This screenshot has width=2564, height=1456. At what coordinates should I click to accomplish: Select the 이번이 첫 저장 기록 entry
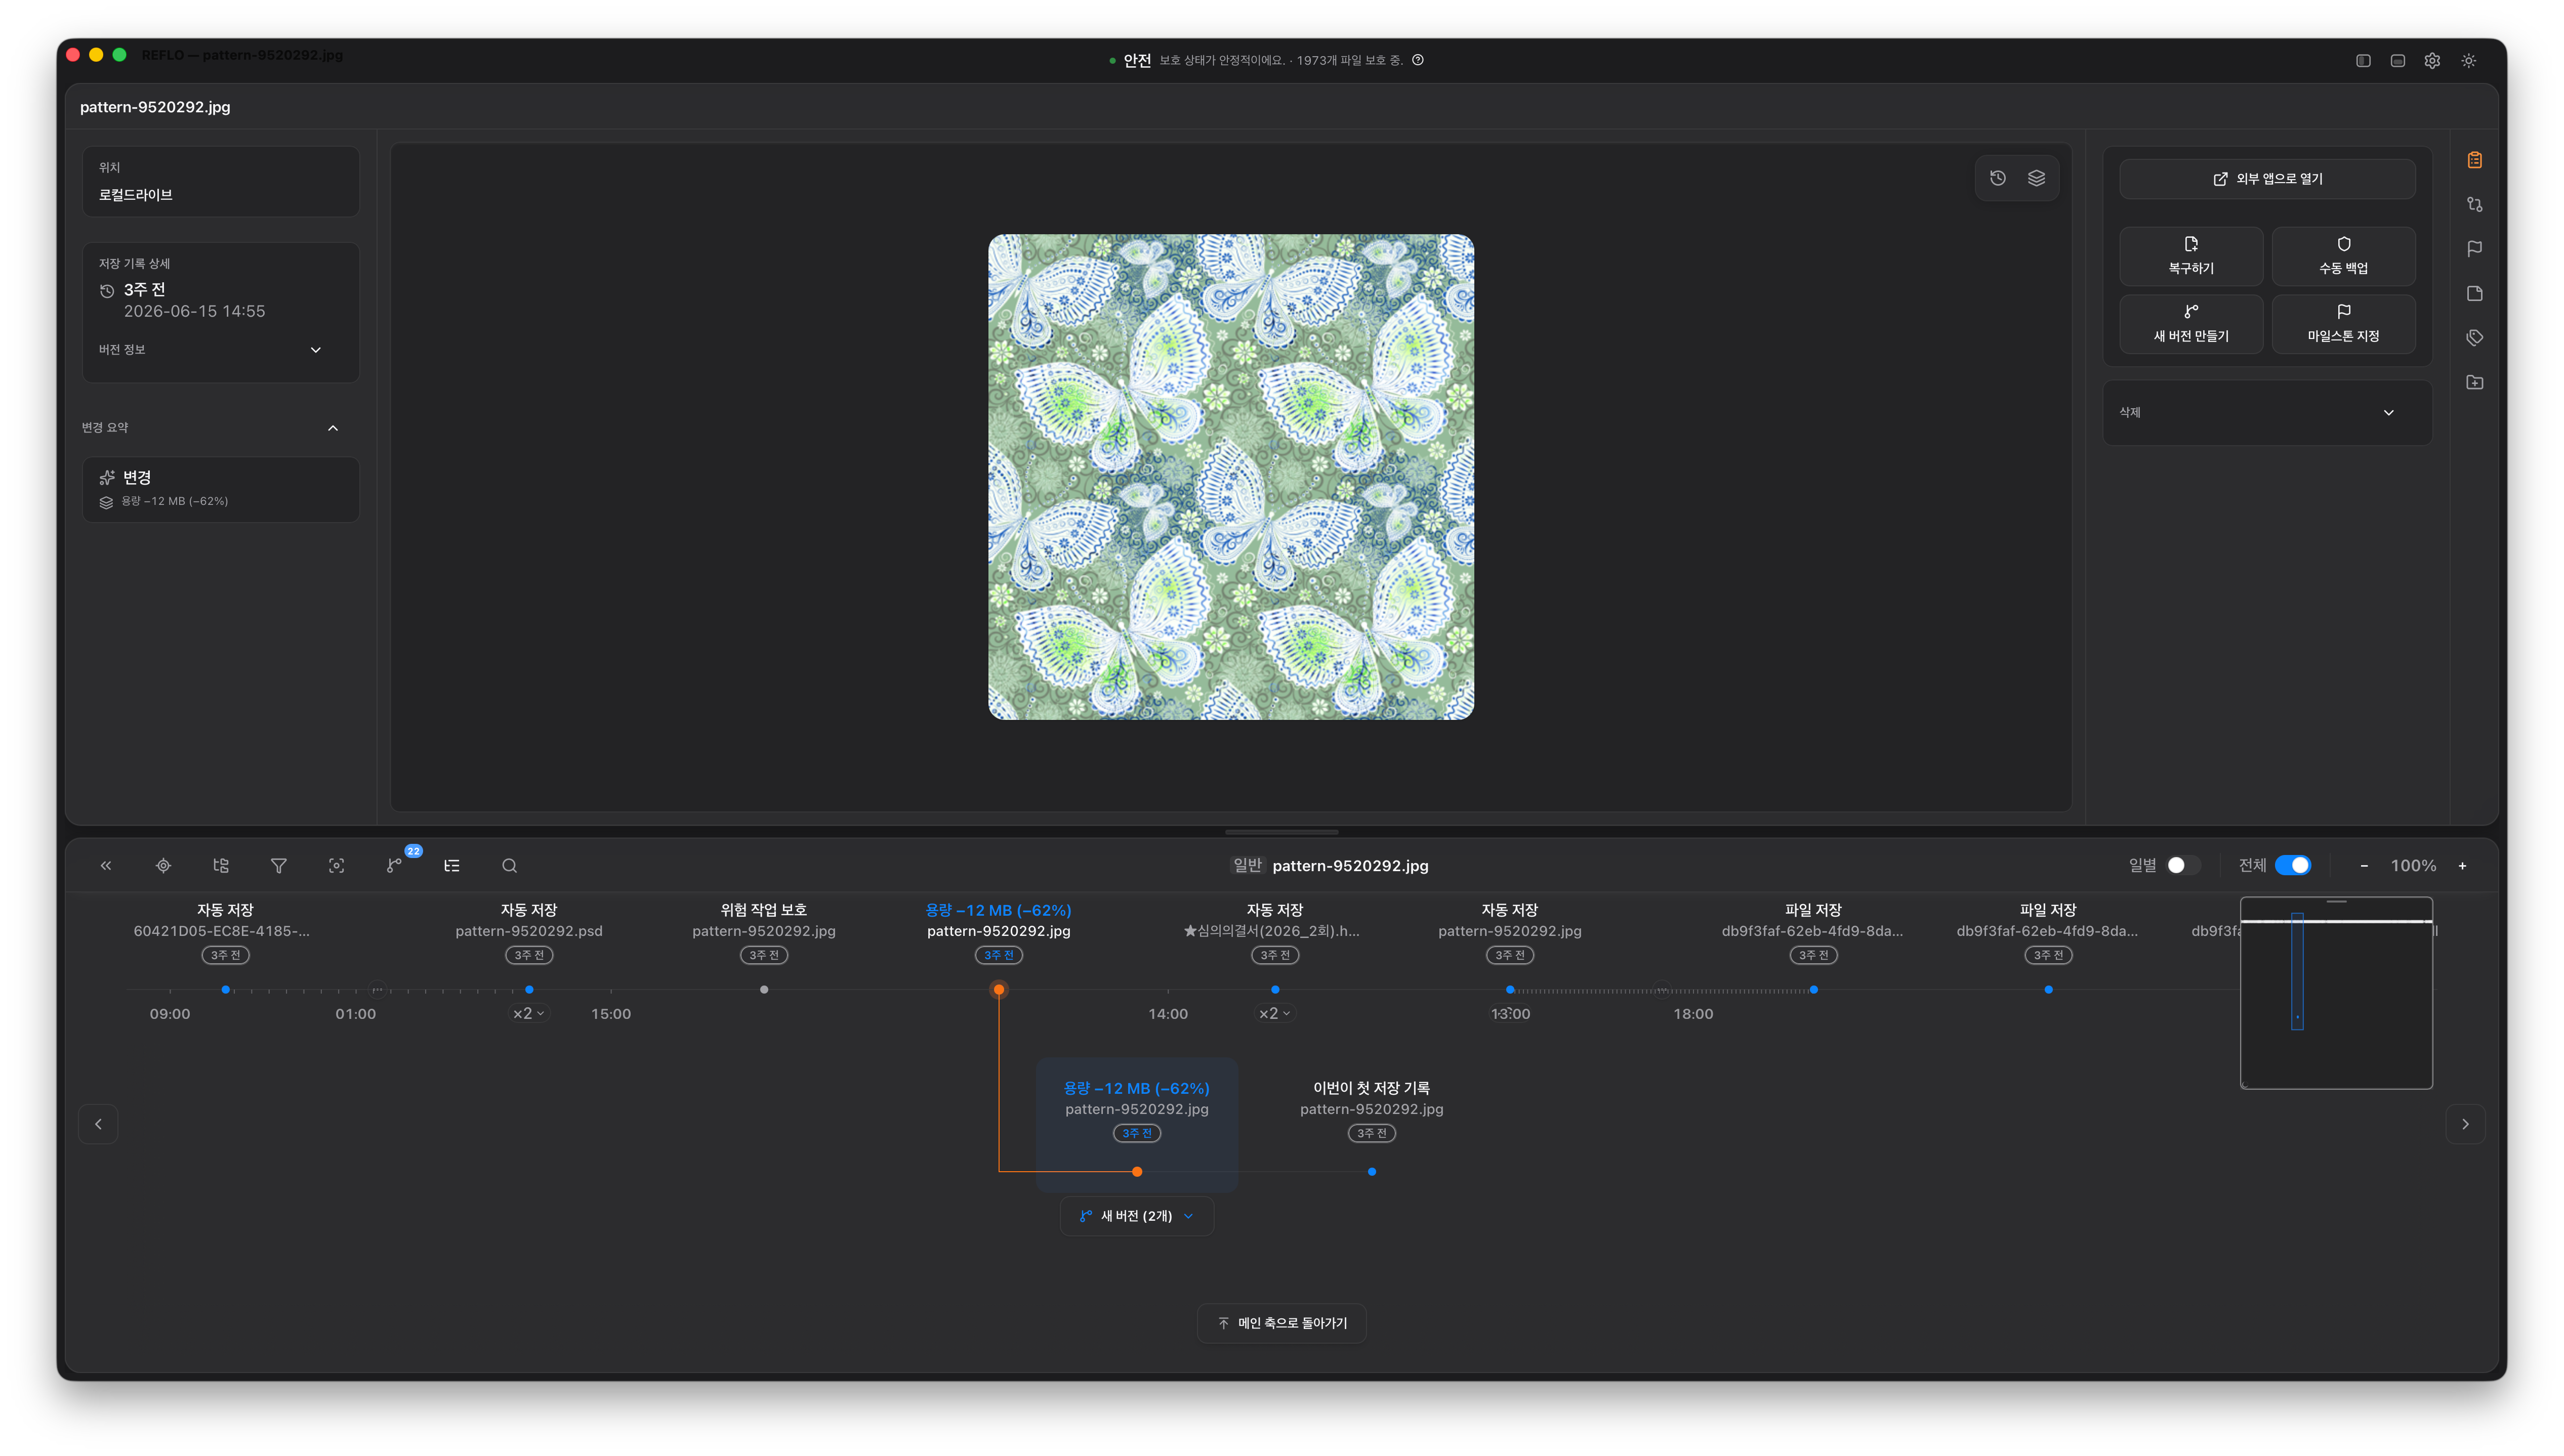pos(1371,1110)
